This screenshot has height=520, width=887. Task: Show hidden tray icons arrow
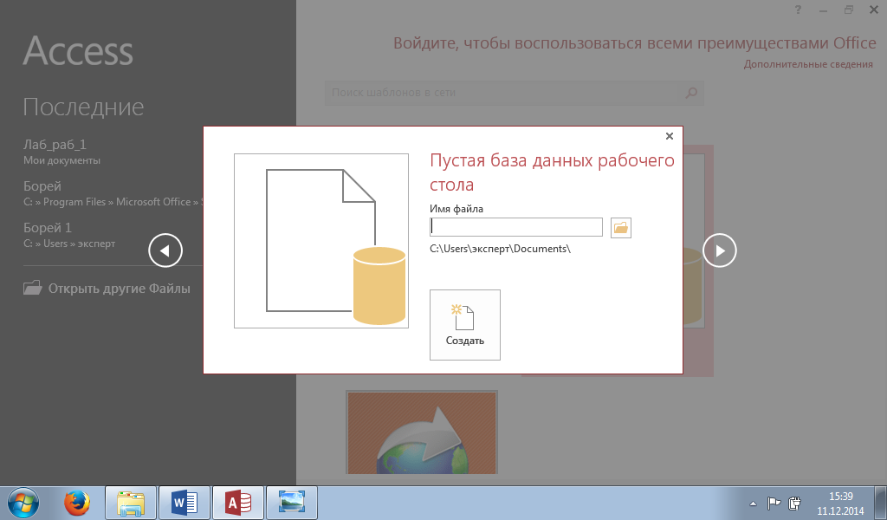pyautogui.click(x=753, y=503)
